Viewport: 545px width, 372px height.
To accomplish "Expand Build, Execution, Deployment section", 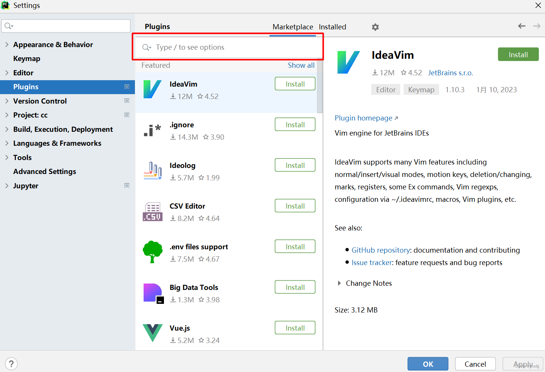I will click(7, 129).
